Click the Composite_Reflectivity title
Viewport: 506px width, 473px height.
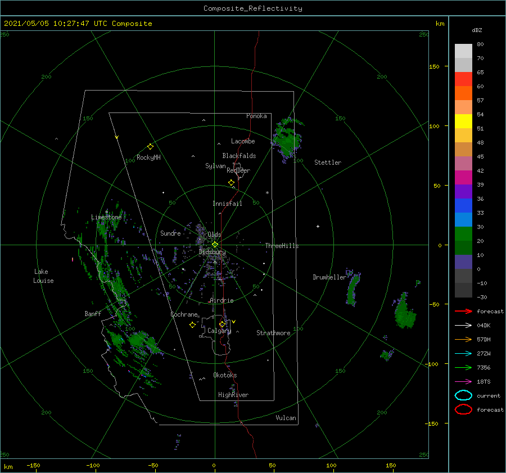point(253,8)
